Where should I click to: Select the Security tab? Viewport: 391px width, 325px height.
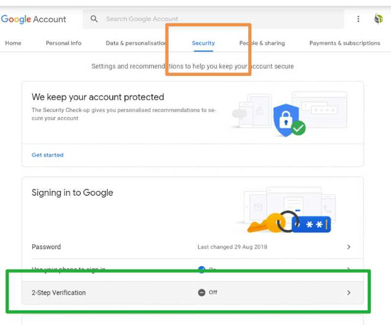(x=203, y=43)
